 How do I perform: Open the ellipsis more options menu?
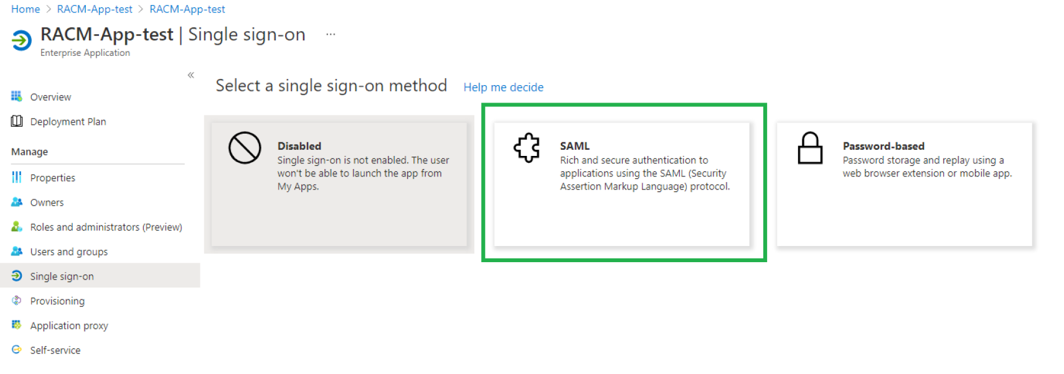pos(331,35)
